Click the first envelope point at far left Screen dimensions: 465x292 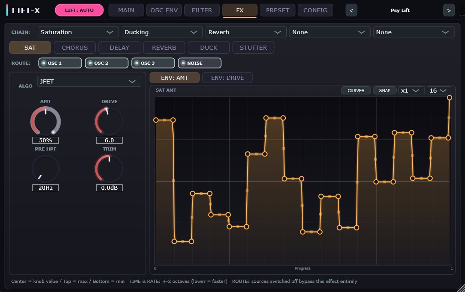pyautogui.click(x=156, y=120)
